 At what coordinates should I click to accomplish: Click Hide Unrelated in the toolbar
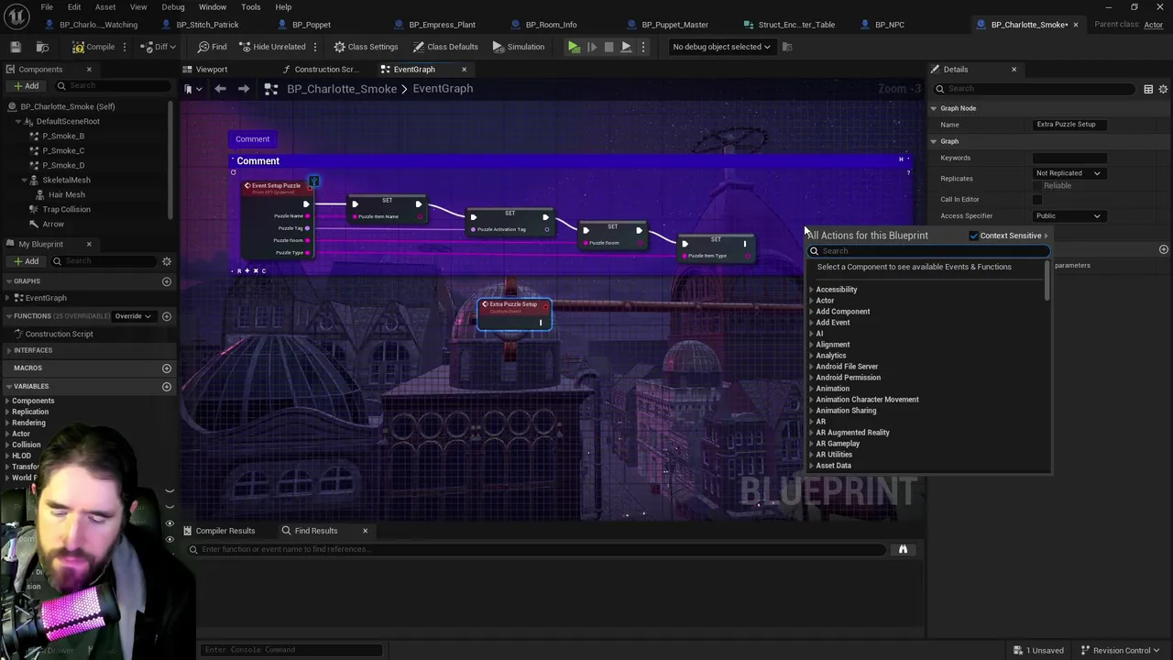pos(272,47)
